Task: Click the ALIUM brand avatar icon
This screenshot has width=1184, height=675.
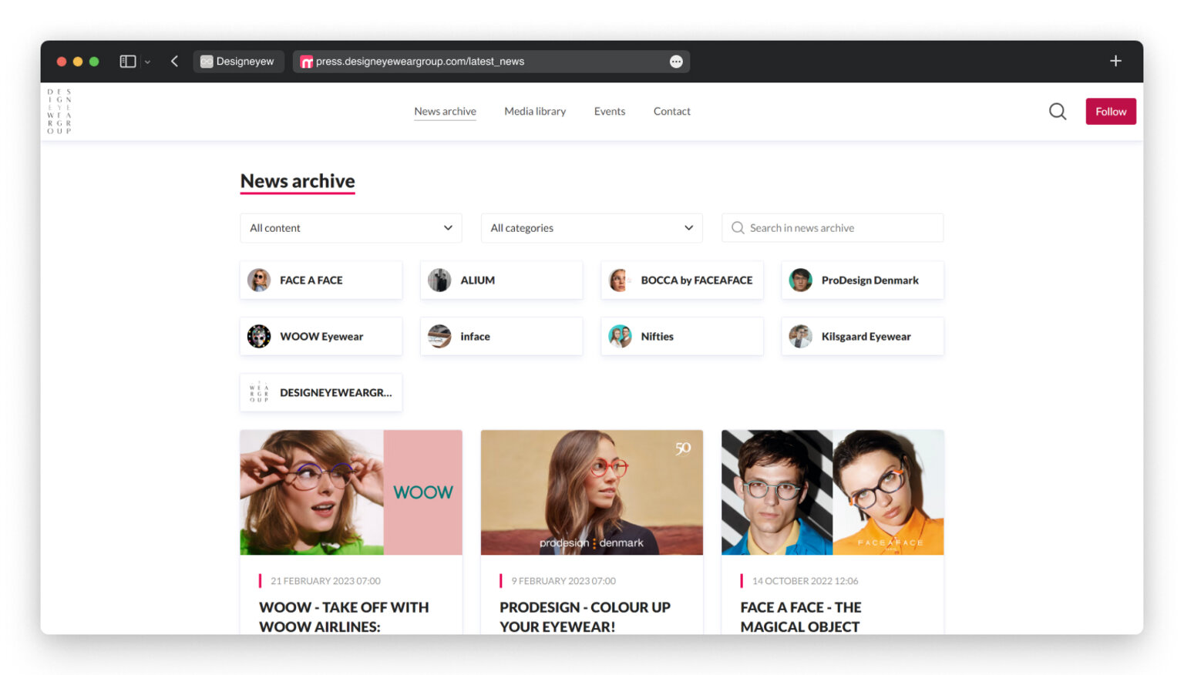Action: click(x=439, y=280)
